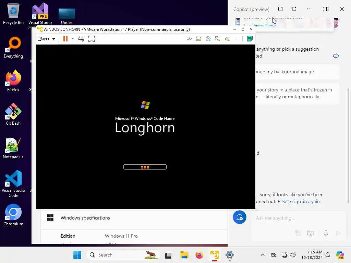Click the Terms link in Copilot
The image size is (351, 263).
(x=258, y=25)
